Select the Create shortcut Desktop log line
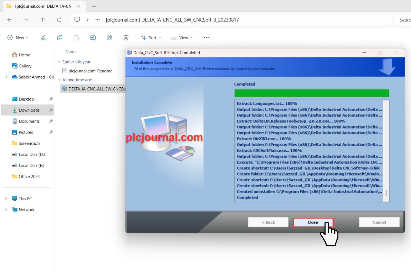The image size is (411, 271). (308, 168)
